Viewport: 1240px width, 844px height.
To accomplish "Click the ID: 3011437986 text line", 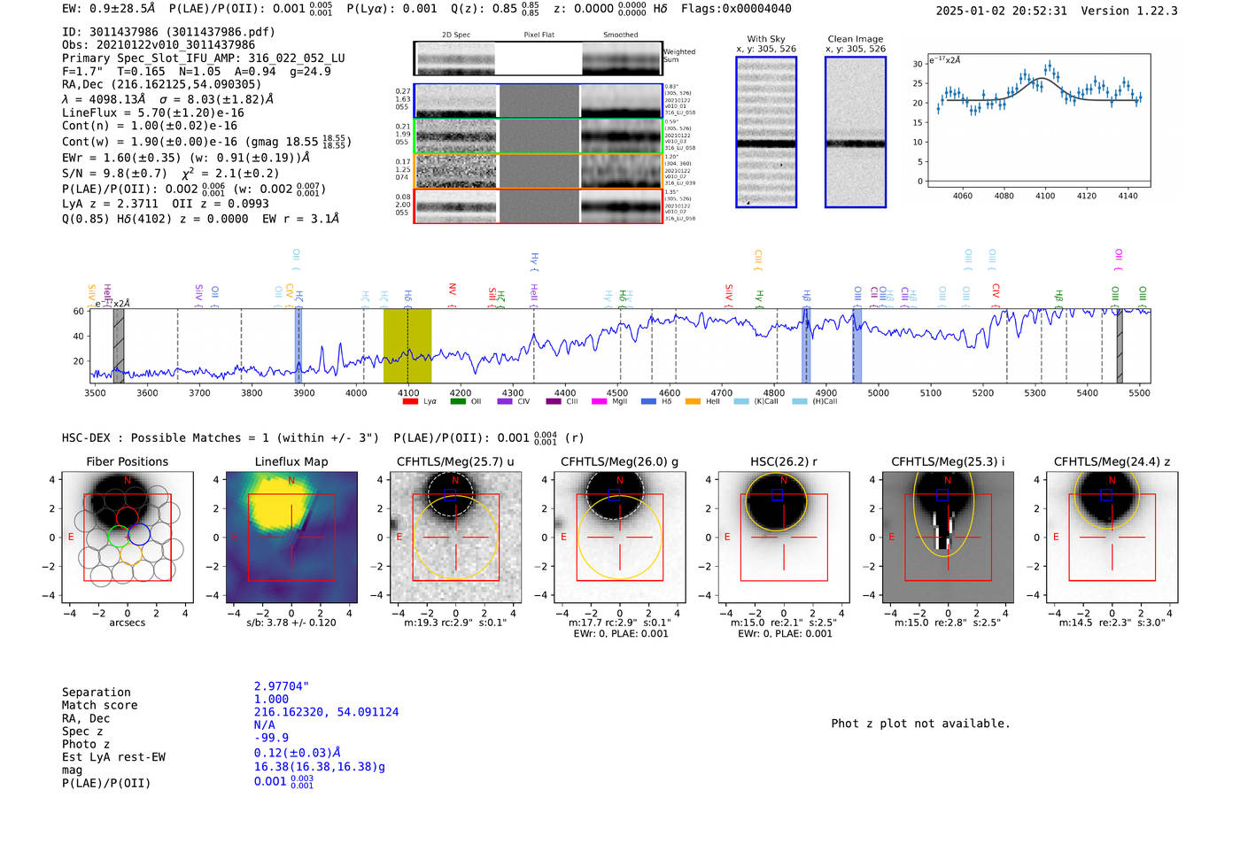I will [168, 32].
